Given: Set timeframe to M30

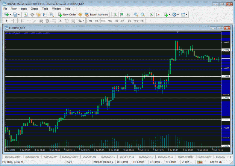Looking at the screenshot, I should click(x=110, y=21).
